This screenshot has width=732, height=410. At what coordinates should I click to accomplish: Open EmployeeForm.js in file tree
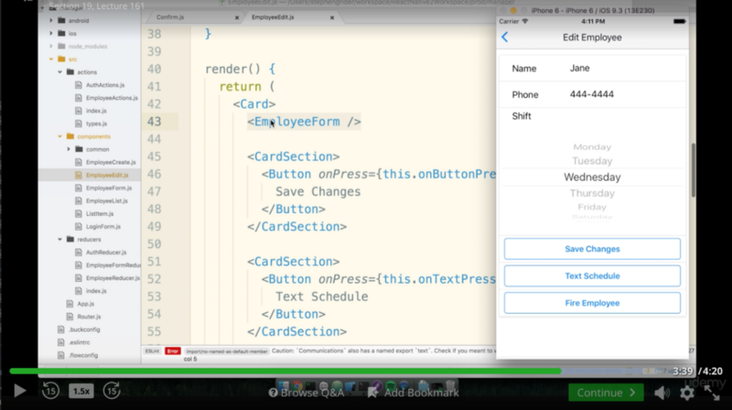[108, 188]
